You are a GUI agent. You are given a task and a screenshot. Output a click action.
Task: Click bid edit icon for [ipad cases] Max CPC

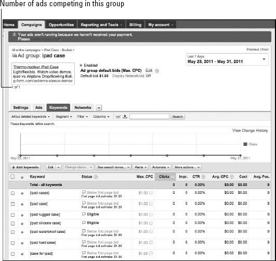click(x=151, y=193)
